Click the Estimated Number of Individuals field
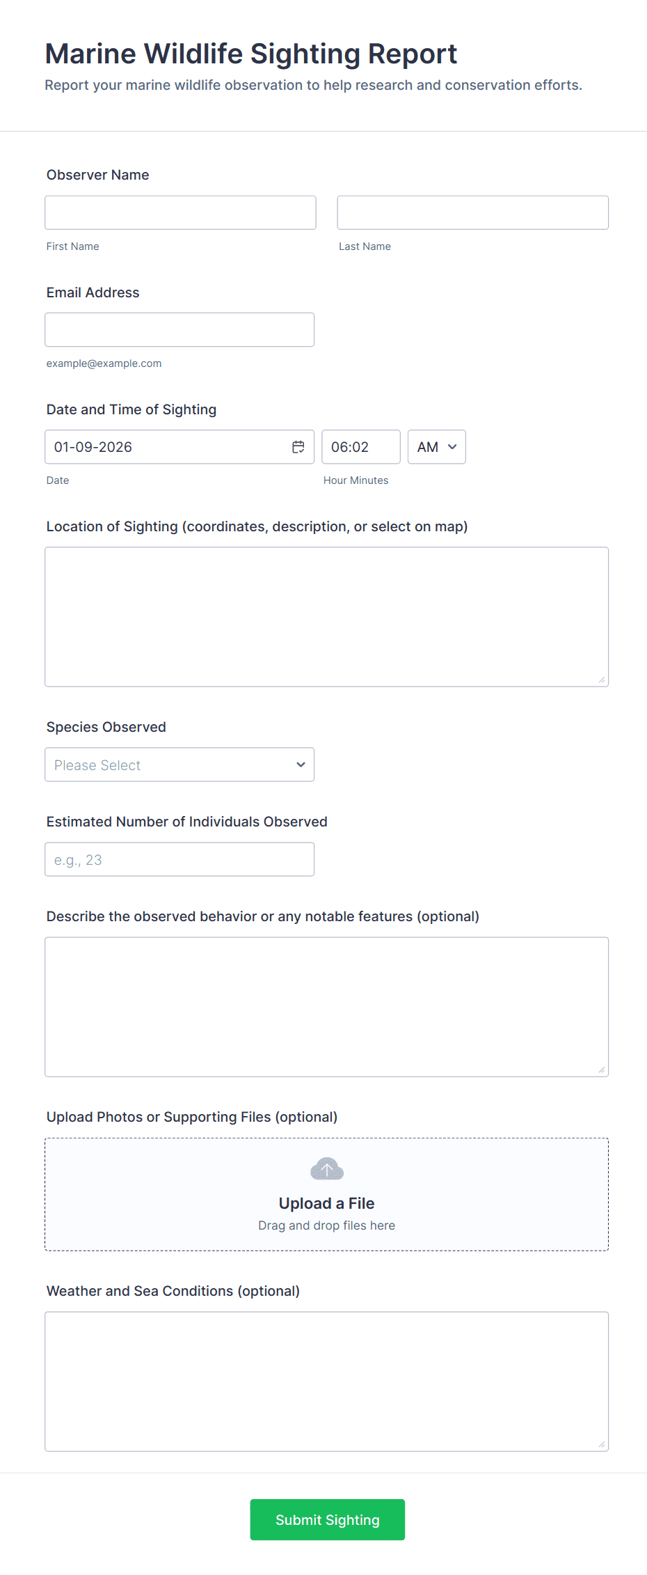This screenshot has height=1575, width=647. [x=179, y=859]
